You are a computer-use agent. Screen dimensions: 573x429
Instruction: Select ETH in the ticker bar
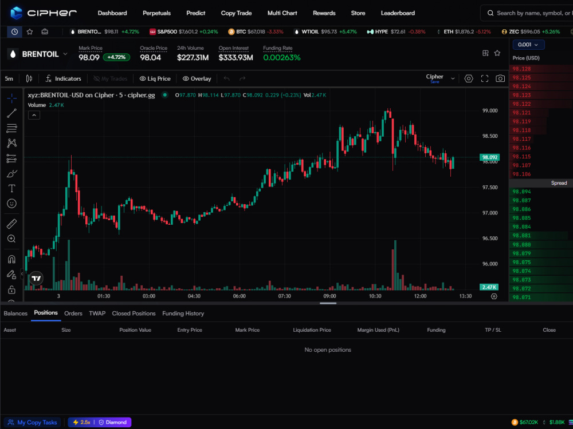(x=464, y=31)
